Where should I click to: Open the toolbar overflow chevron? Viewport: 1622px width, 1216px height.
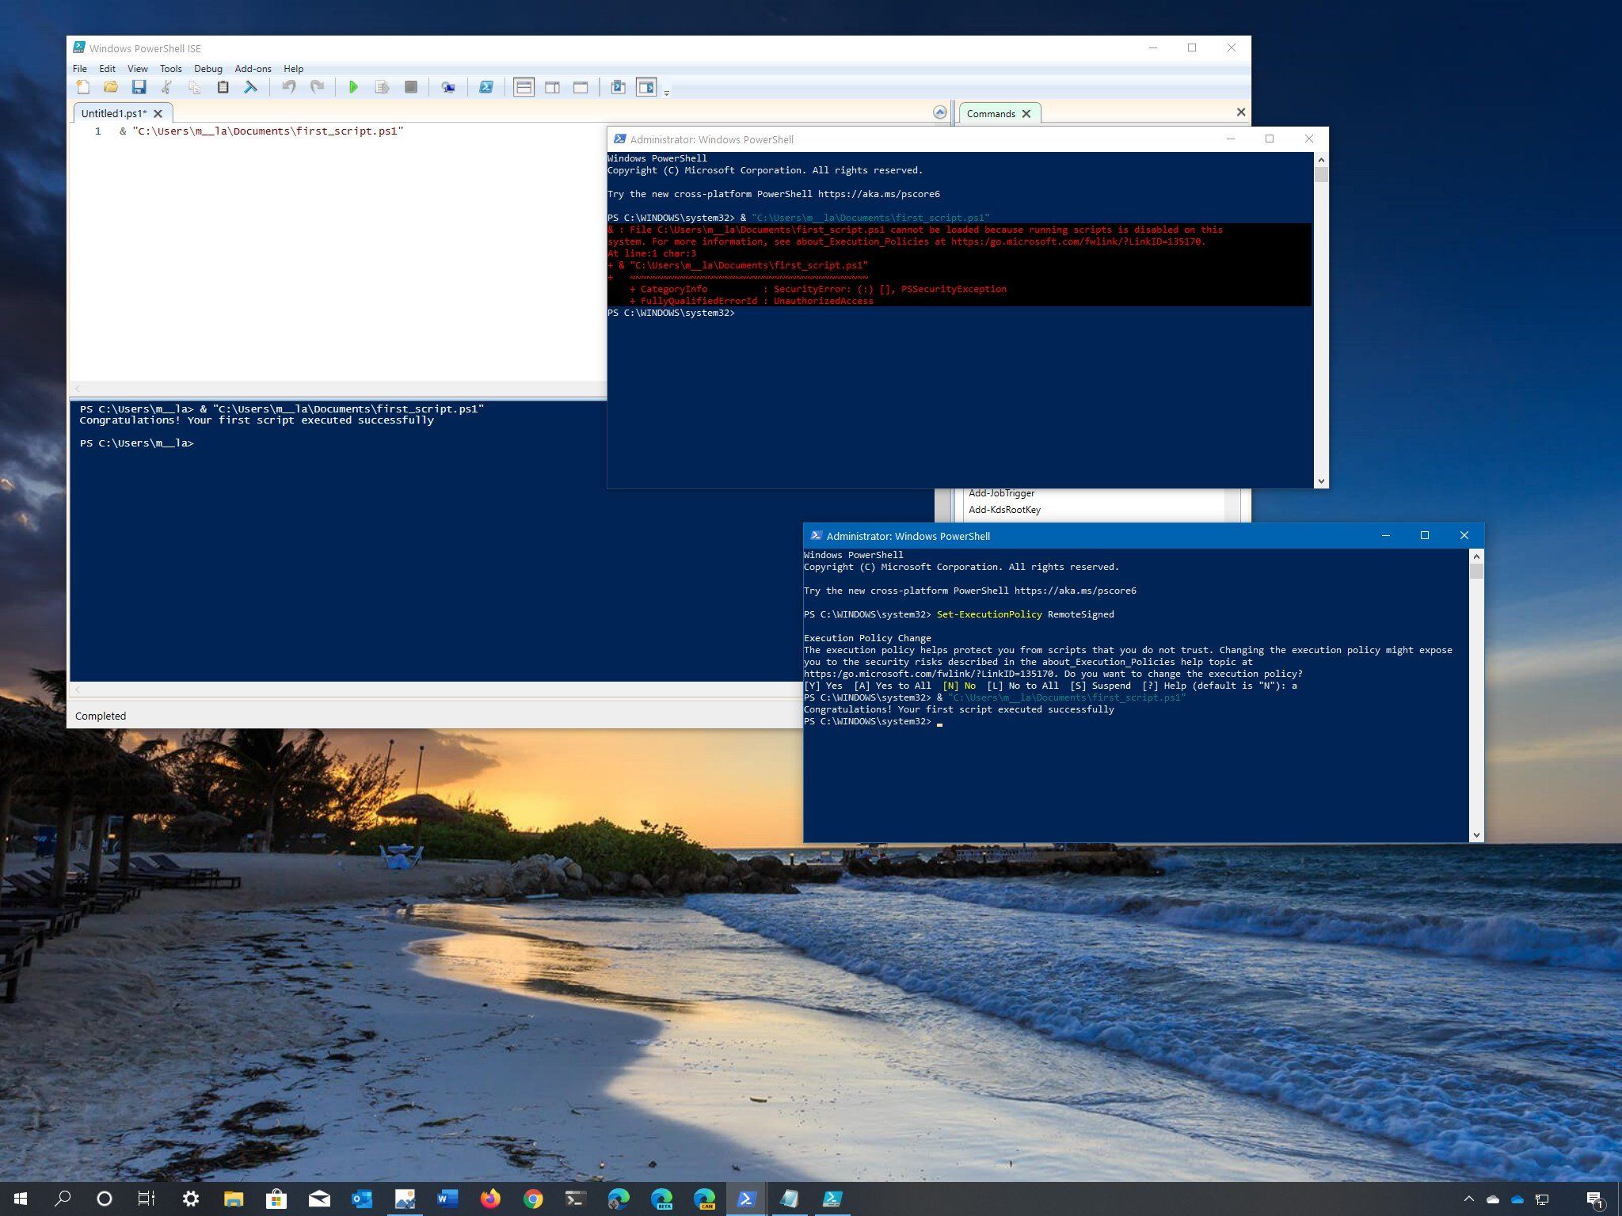coord(666,92)
